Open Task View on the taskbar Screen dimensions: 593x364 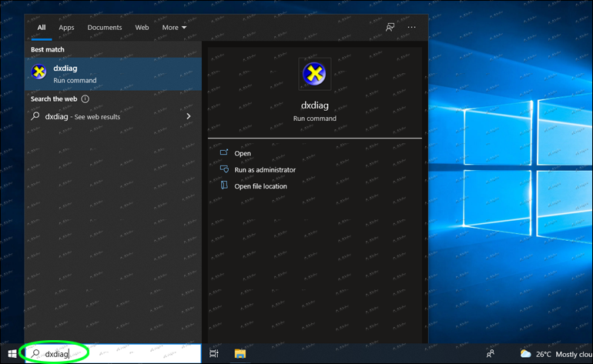click(214, 354)
